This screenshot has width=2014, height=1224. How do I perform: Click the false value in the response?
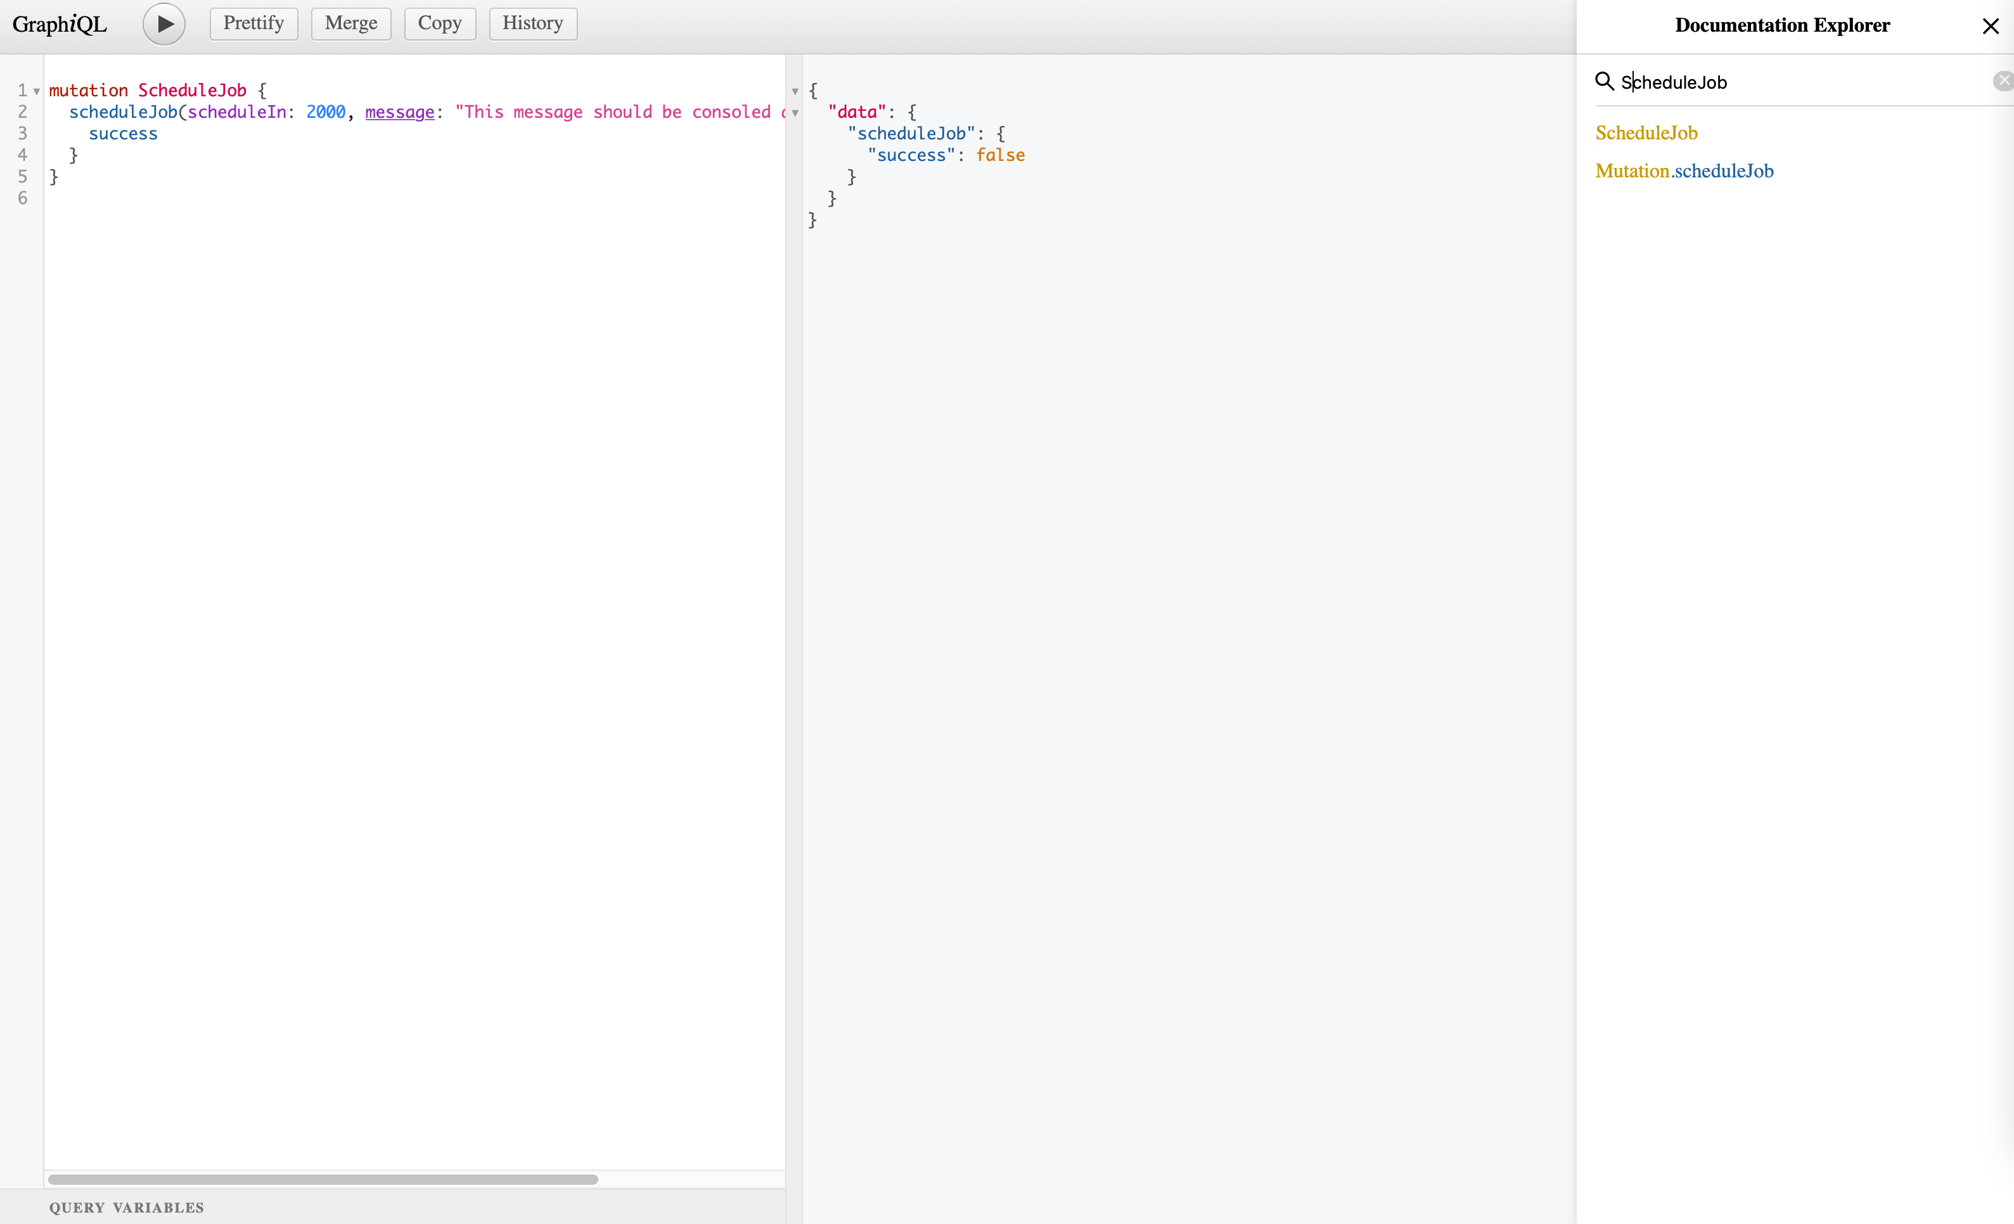point(1001,155)
